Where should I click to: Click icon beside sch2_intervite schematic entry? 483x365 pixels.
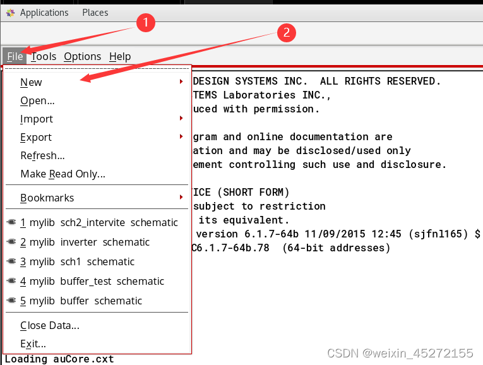click(12, 223)
